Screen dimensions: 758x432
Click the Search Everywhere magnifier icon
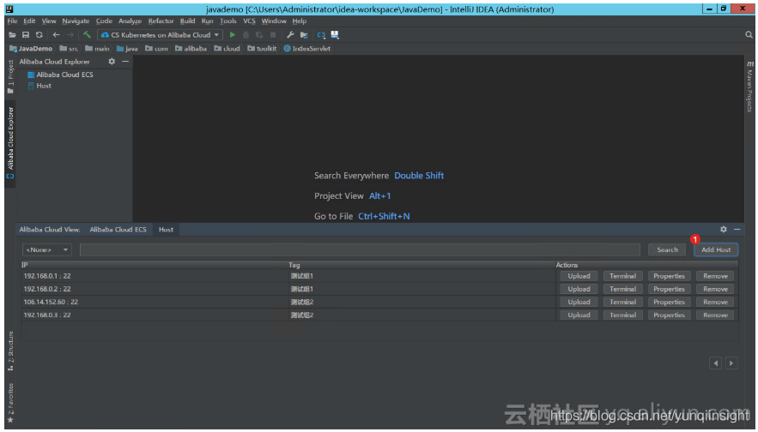[749, 35]
